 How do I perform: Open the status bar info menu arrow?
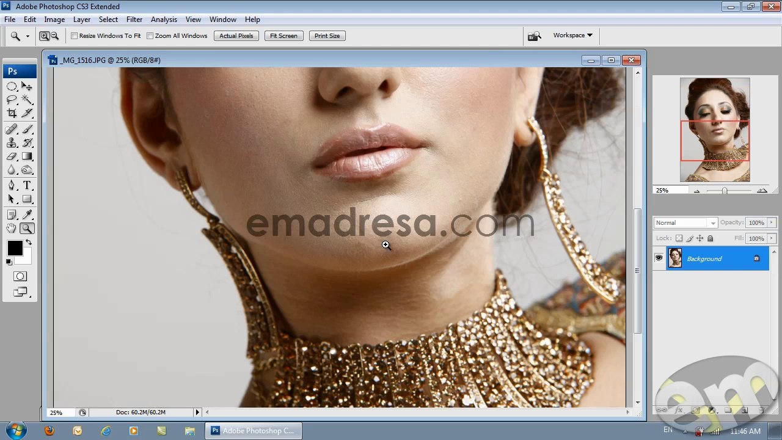click(197, 413)
